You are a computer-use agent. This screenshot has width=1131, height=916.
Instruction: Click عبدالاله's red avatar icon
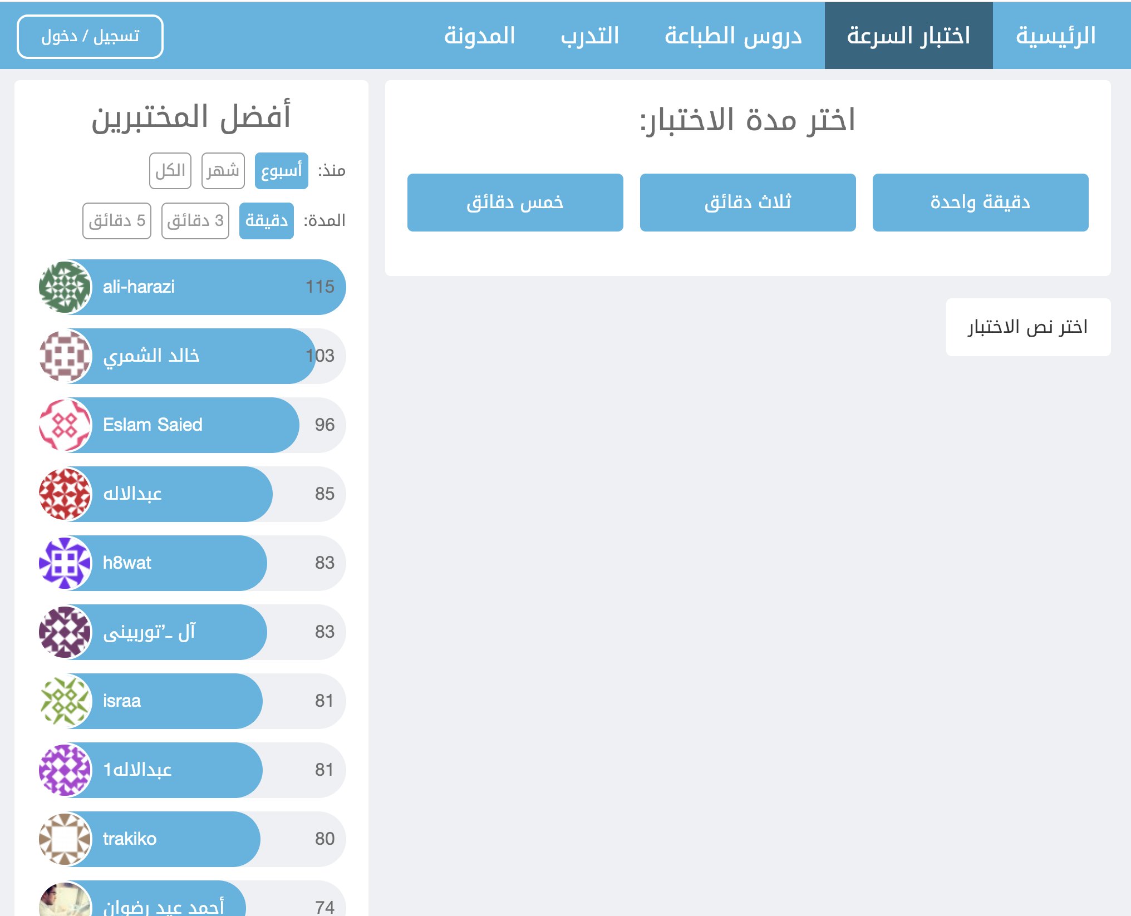point(65,494)
